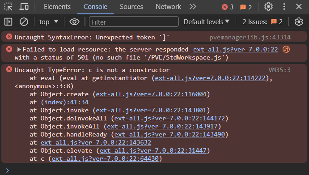Open console settings gear icon
This screenshot has width=309, height=175.
point(299,21)
